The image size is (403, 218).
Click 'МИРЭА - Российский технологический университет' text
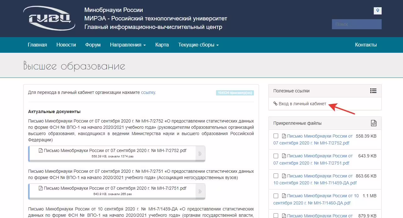[156, 19]
